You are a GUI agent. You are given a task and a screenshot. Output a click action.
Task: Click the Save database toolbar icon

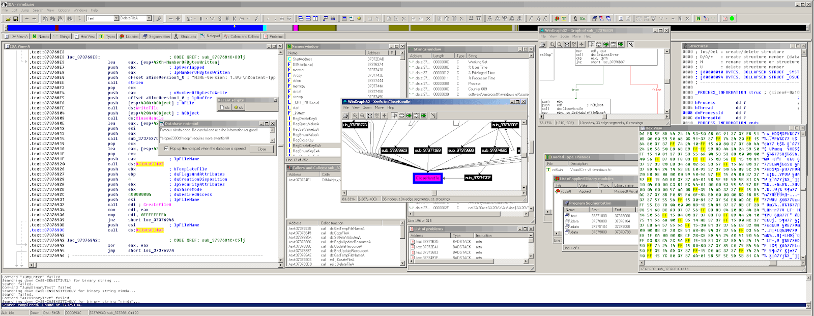15,19
